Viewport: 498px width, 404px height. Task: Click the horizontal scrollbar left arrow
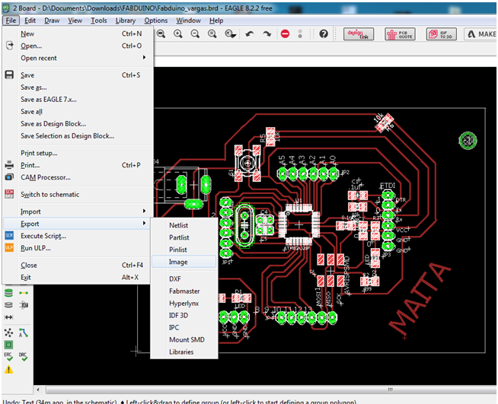(38, 390)
